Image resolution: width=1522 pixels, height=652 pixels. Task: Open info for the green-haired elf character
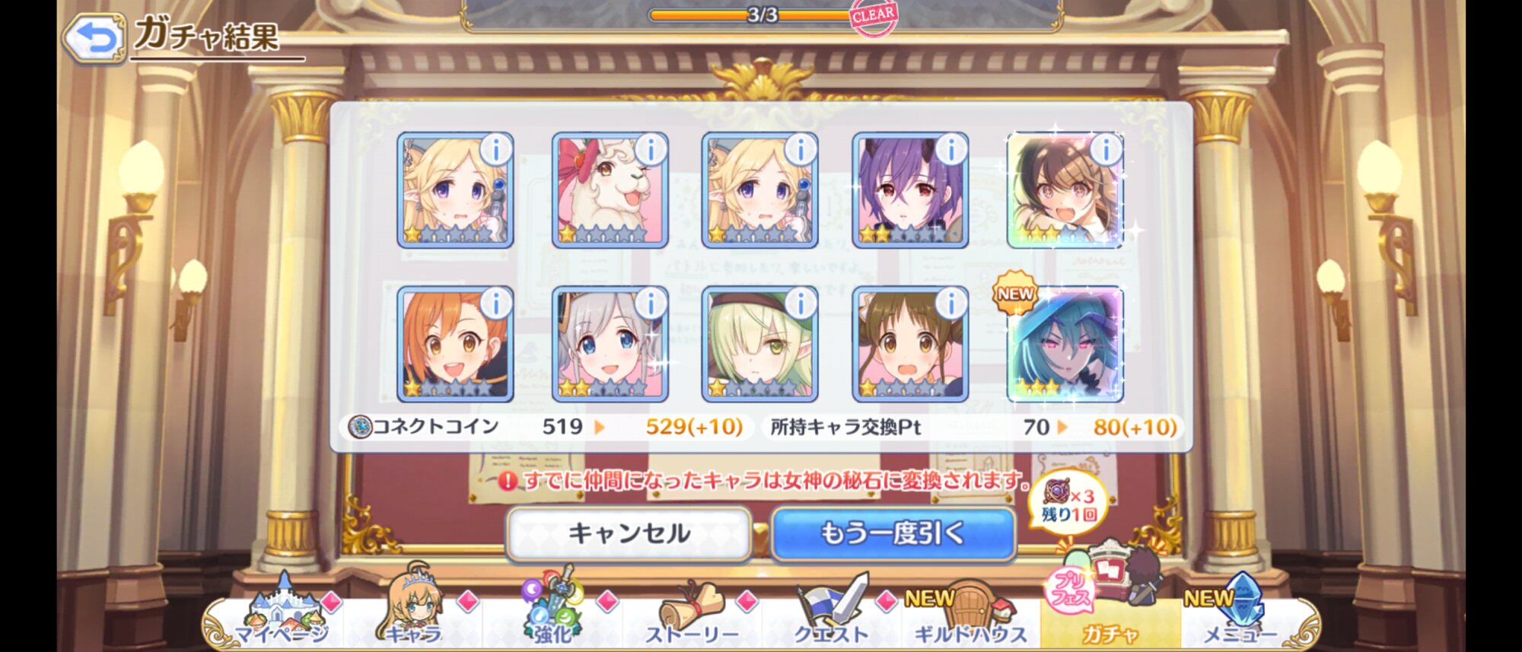pos(800,304)
